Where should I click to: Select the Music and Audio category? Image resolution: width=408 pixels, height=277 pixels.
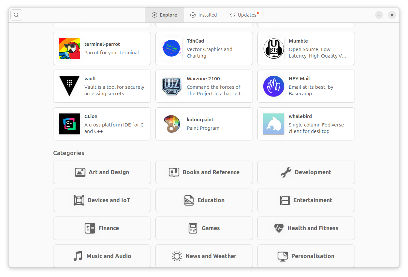[x=102, y=256]
